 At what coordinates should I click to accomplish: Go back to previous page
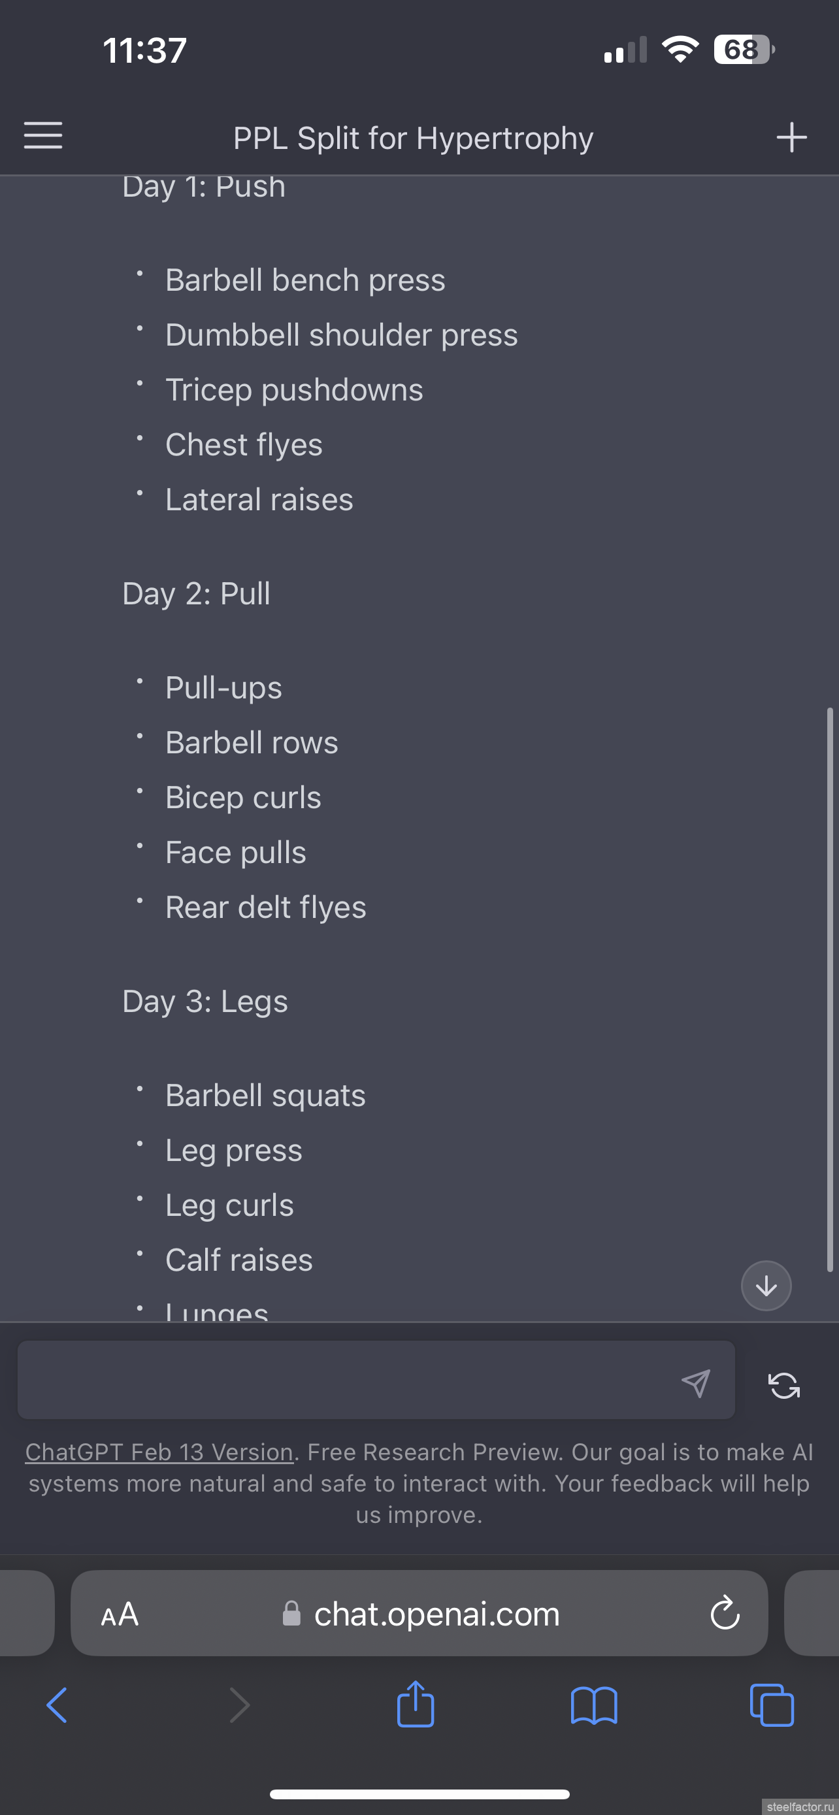[57, 1705]
